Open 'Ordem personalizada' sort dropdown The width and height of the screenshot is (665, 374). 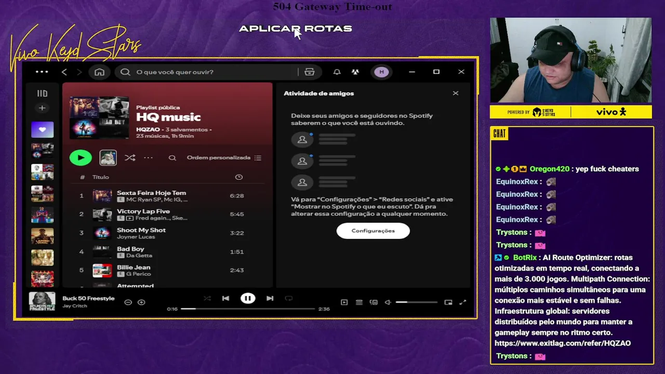pyautogui.click(x=224, y=157)
